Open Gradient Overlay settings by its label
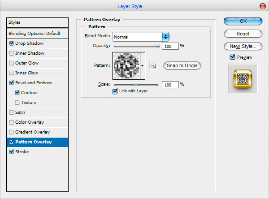Screen dimensions: 269x199 (x=32, y=132)
